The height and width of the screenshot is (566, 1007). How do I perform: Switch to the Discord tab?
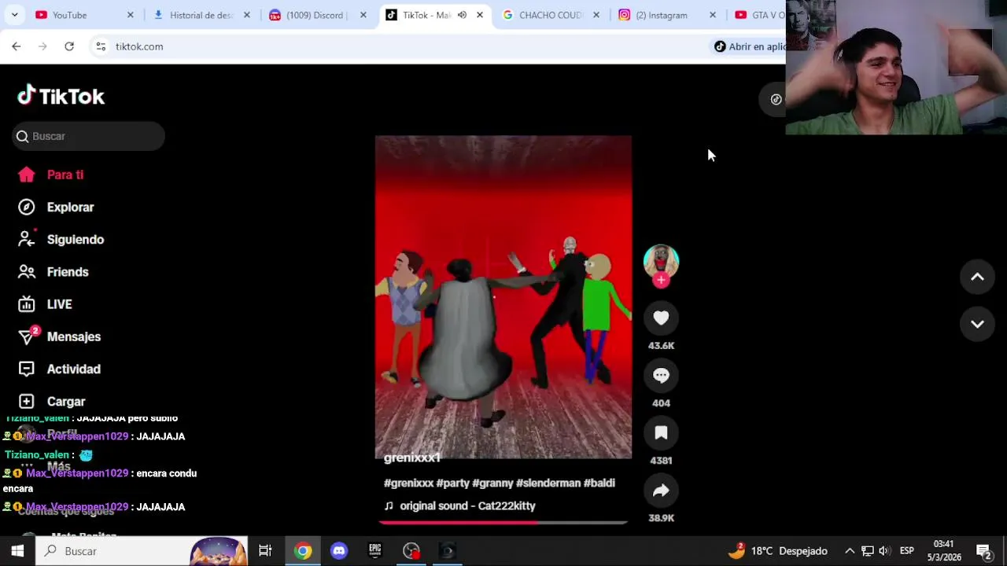[318, 15]
